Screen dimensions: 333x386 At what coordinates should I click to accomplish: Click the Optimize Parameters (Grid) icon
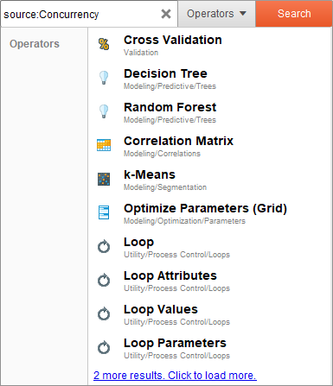(104, 212)
